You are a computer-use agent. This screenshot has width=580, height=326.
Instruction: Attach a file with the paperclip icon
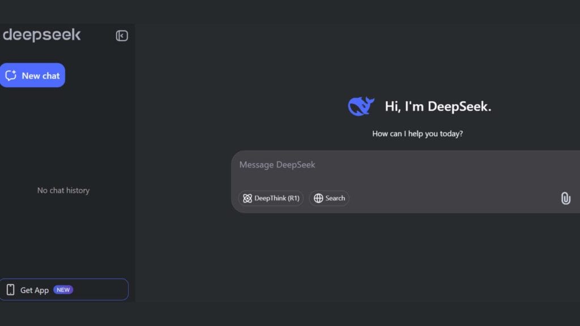point(565,199)
